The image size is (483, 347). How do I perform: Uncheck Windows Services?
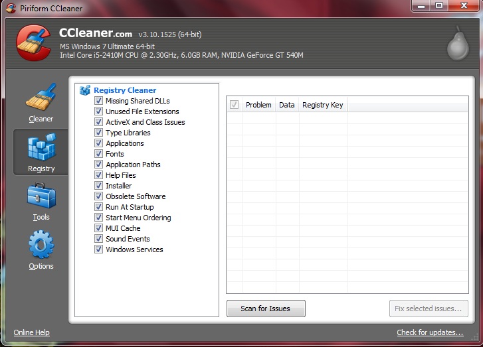coord(98,249)
